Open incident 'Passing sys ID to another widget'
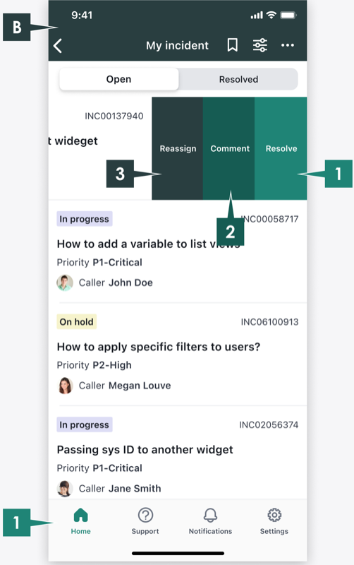 pos(178,453)
